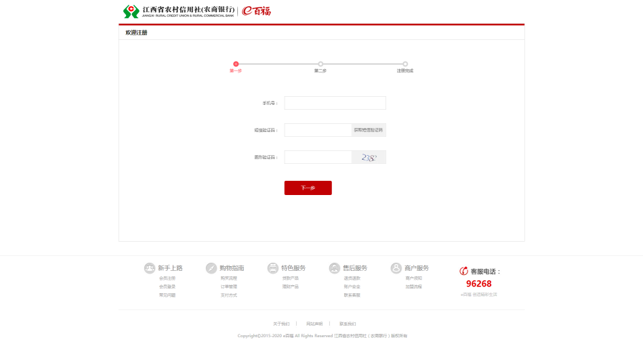The width and height of the screenshot is (643, 344).
Task: Click the 第二步 step label
Action: tap(320, 71)
